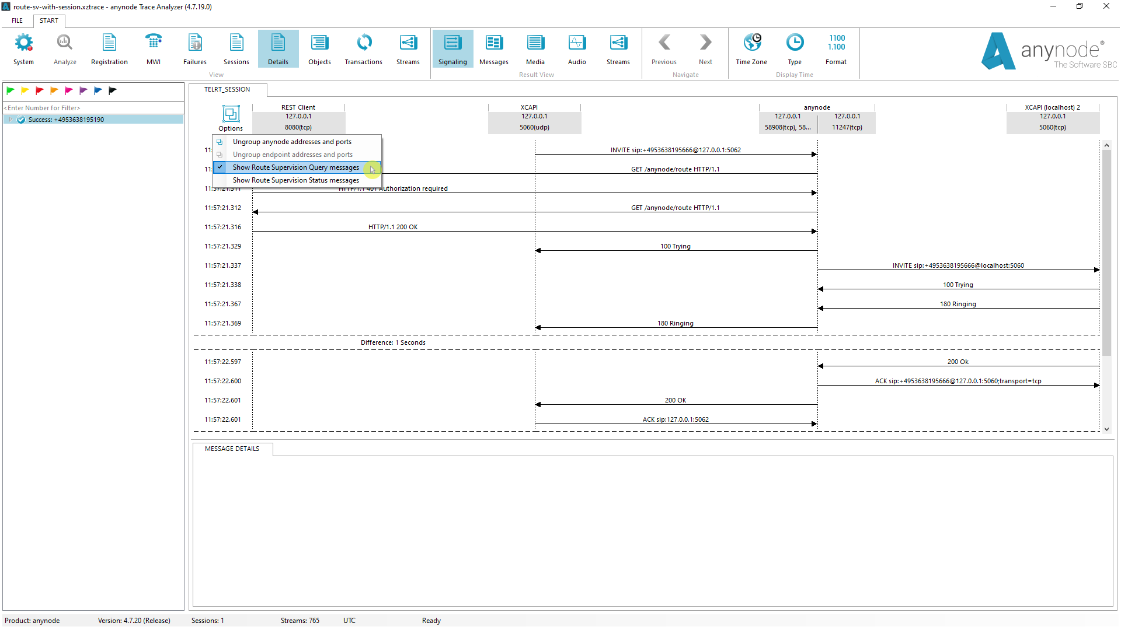Open the Audio result view
The height and width of the screenshot is (630, 1121).
[577, 49]
